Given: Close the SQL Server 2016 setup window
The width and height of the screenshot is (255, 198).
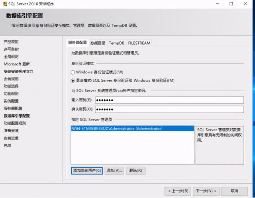Looking at the screenshot, I should pyautogui.click(x=245, y=4).
